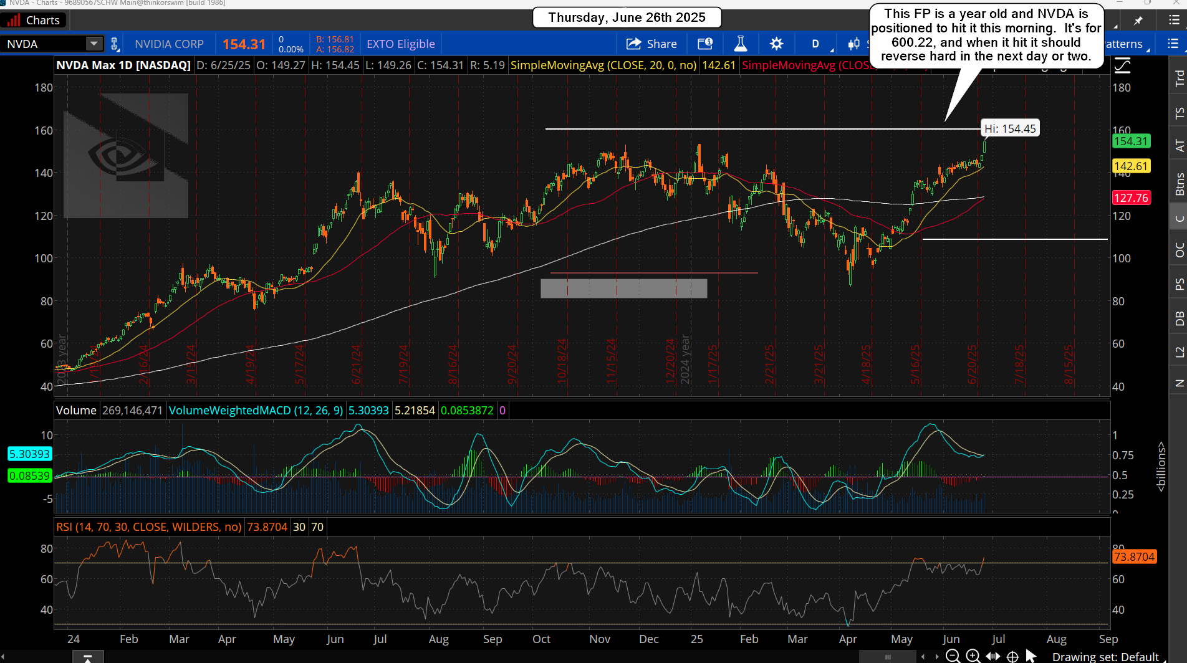The width and height of the screenshot is (1187, 663).
Task: Open the chart info/news icon
Action: click(x=705, y=44)
